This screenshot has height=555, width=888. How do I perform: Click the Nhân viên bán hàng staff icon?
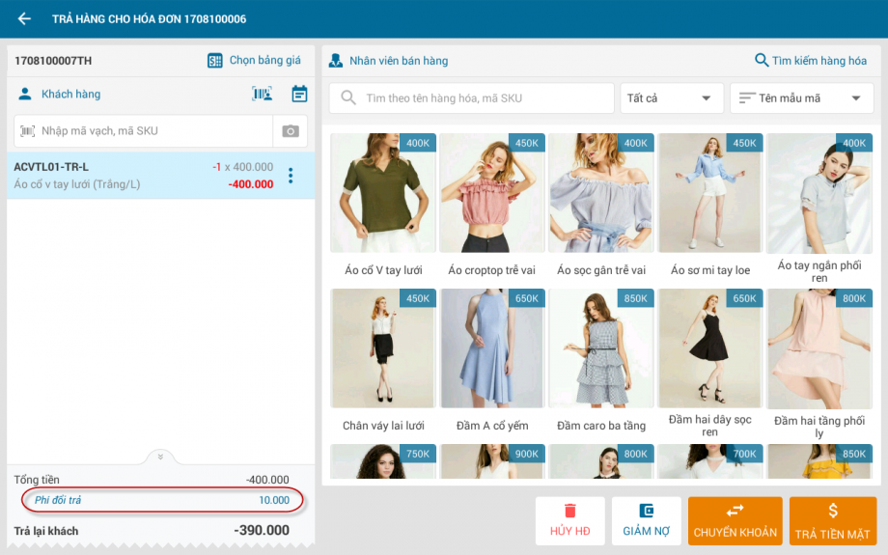[336, 61]
